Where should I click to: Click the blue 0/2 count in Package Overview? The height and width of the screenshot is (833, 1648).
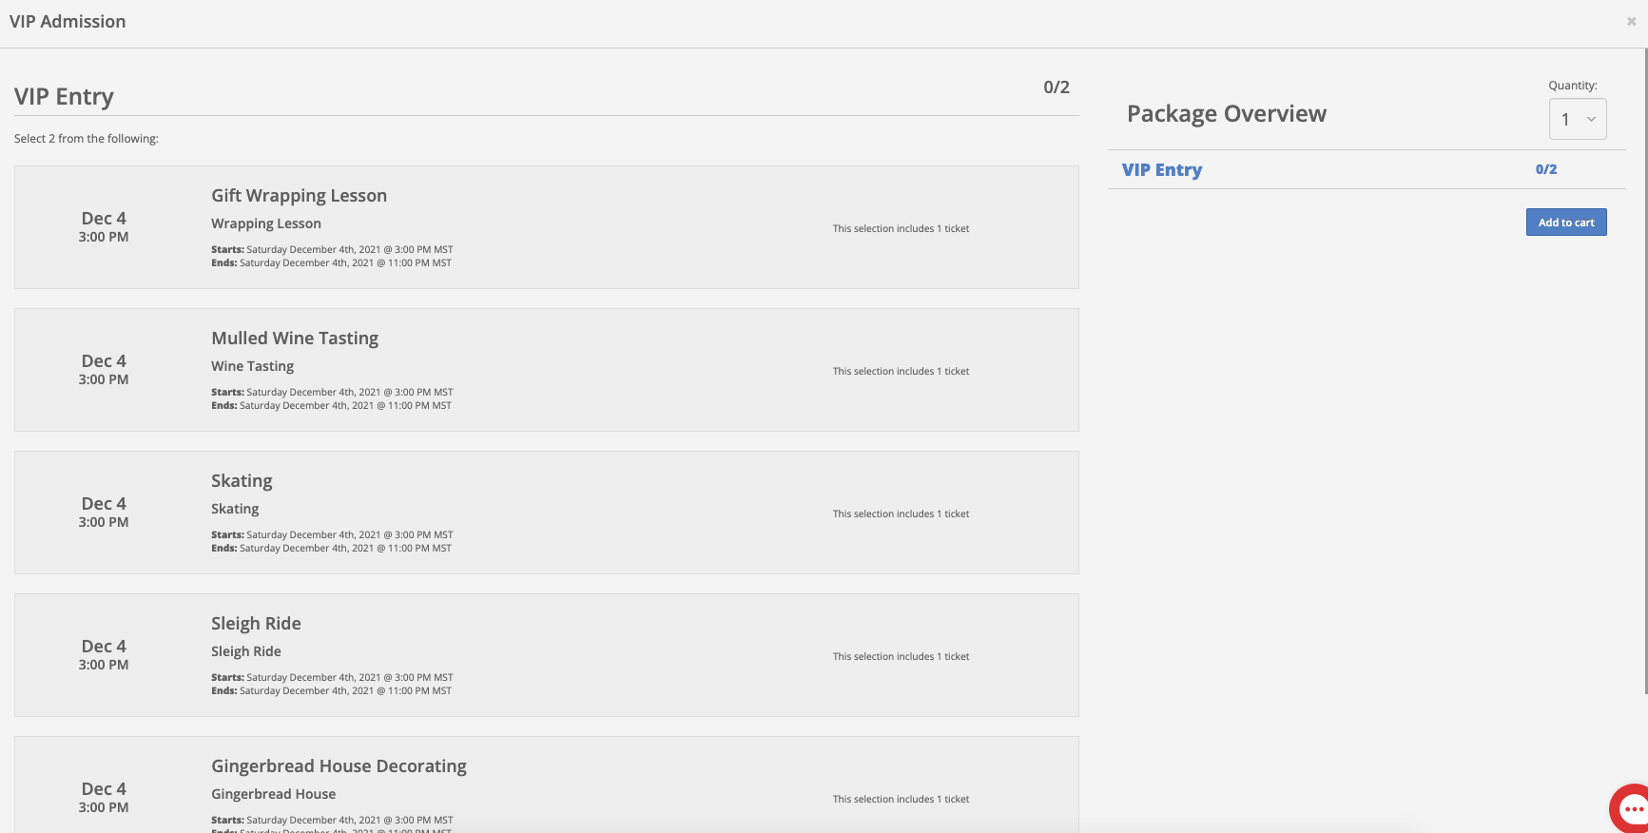[1546, 169]
